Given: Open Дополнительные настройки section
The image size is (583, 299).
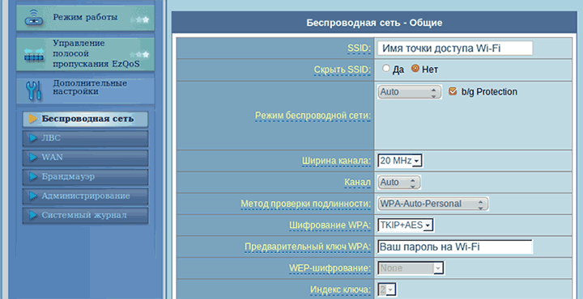Looking at the screenshot, I should [86, 91].
